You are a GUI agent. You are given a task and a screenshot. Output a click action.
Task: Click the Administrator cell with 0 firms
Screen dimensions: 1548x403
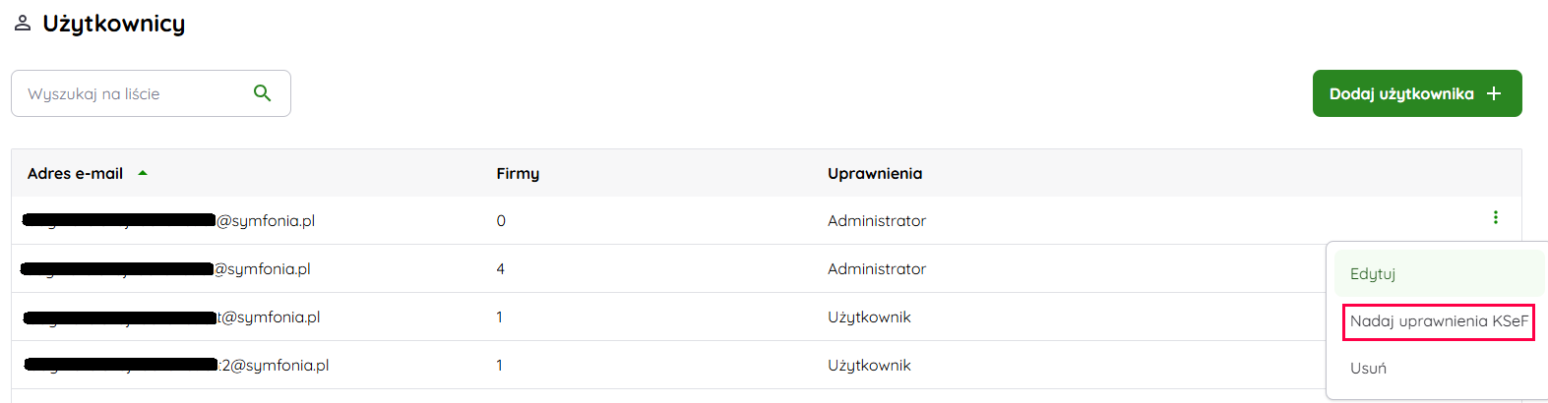pyautogui.click(x=877, y=221)
